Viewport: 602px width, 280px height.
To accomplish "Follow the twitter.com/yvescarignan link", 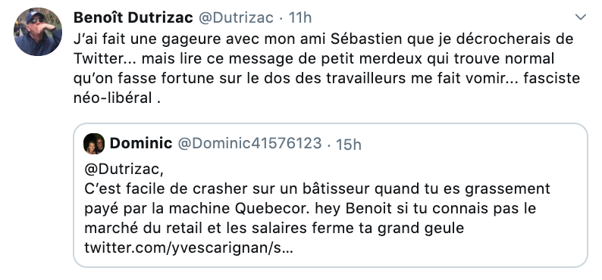I will point(189,247).
